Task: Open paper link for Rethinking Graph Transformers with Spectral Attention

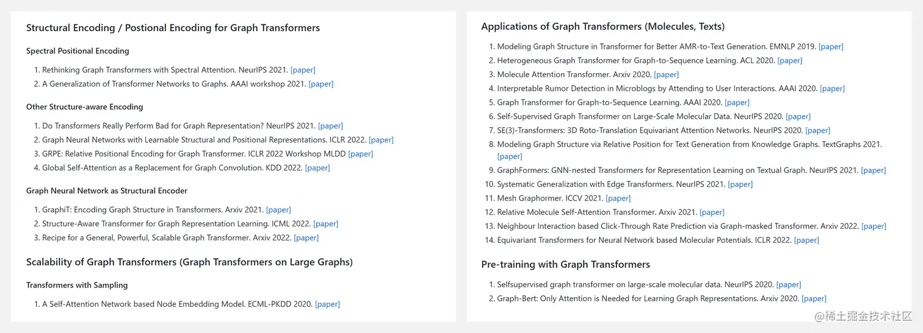Action: [303, 70]
